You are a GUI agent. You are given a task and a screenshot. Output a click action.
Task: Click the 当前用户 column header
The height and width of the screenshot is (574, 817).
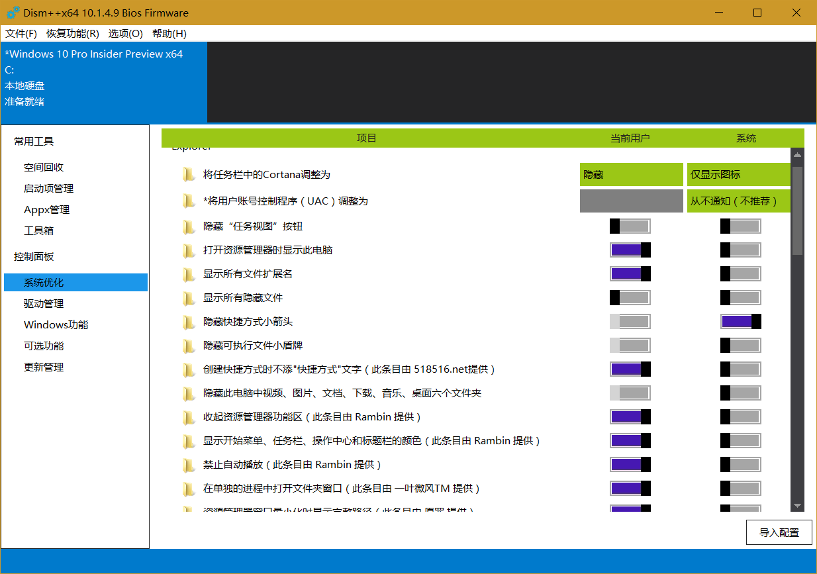pyautogui.click(x=630, y=138)
